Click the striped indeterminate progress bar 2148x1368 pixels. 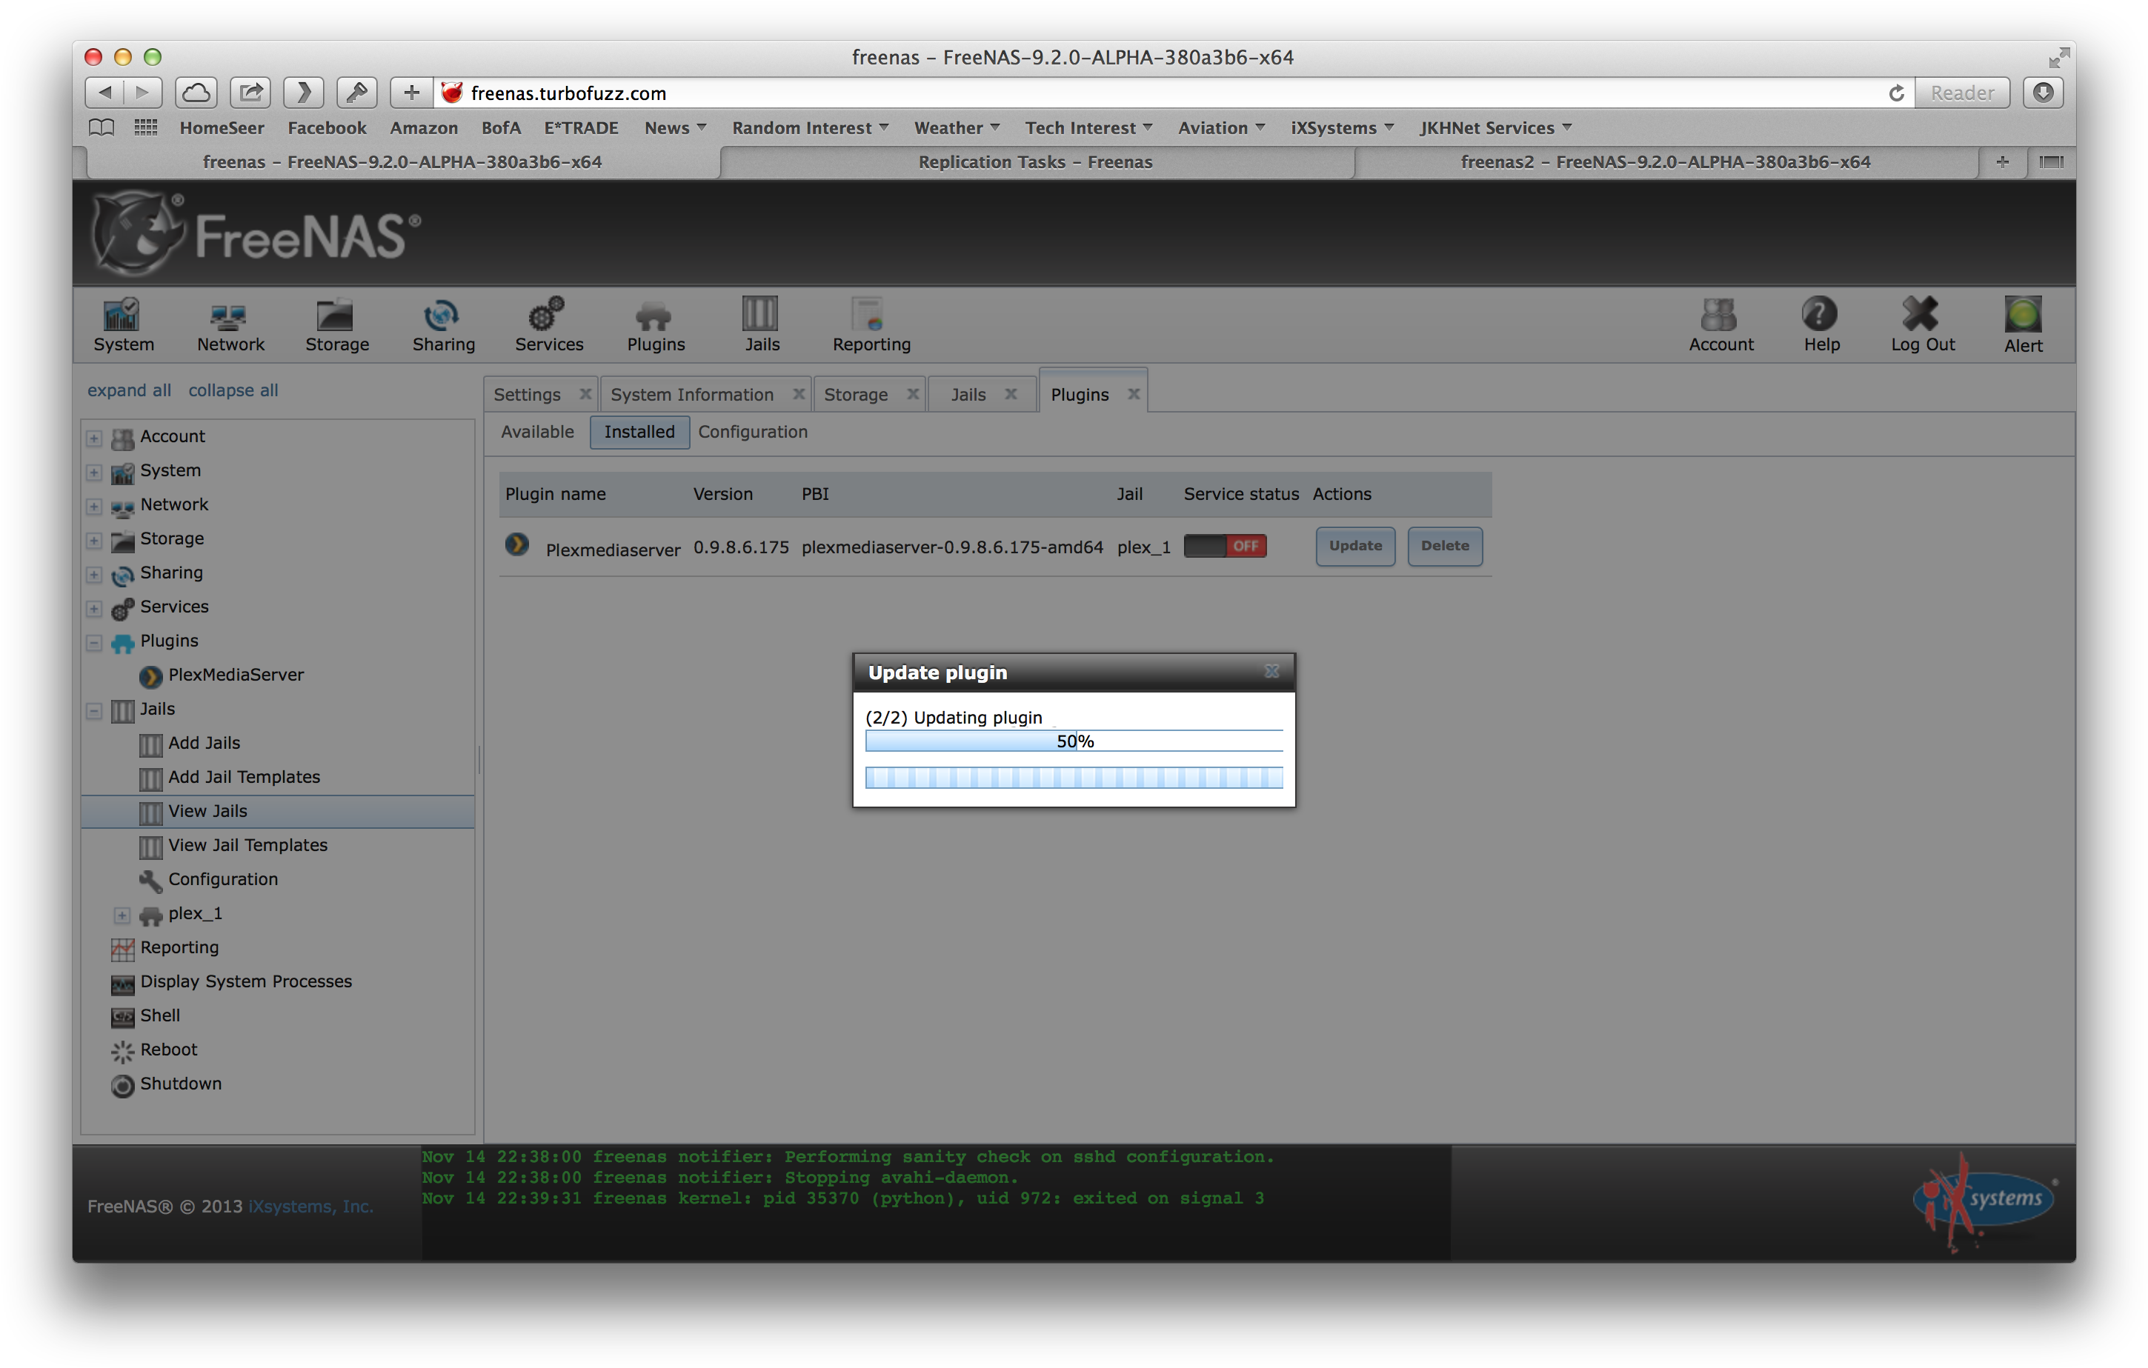click(1074, 777)
